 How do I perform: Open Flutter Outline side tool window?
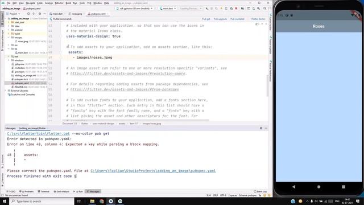pyautogui.click(x=271, y=22)
